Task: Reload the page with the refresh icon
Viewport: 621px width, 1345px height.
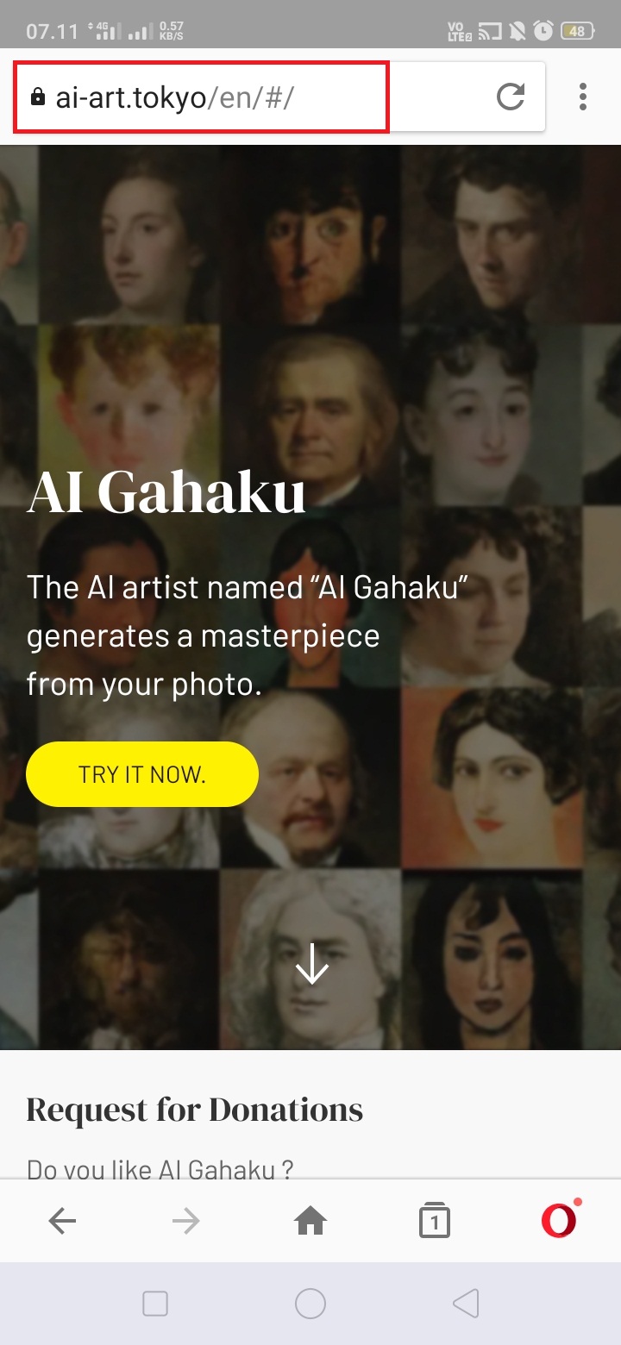Action: (x=511, y=97)
